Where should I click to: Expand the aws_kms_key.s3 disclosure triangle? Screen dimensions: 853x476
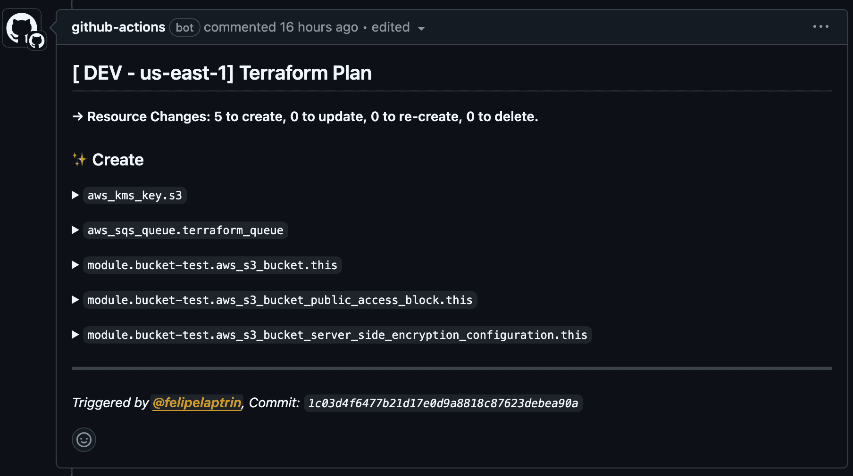click(x=75, y=195)
